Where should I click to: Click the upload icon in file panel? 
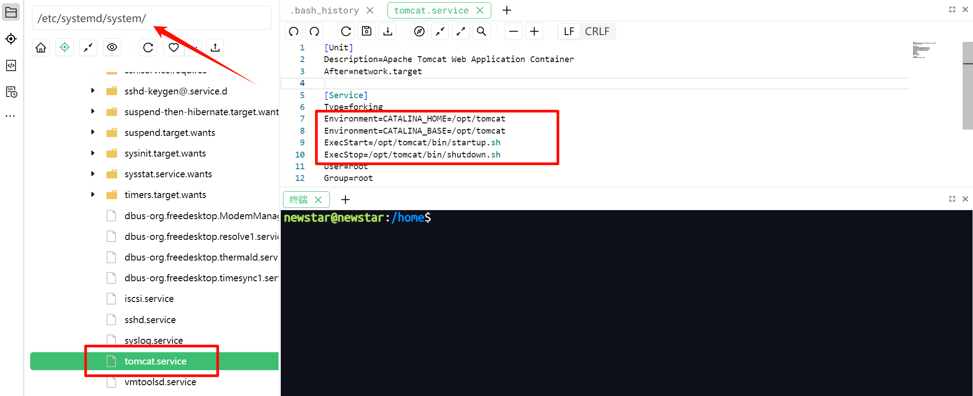(x=215, y=48)
